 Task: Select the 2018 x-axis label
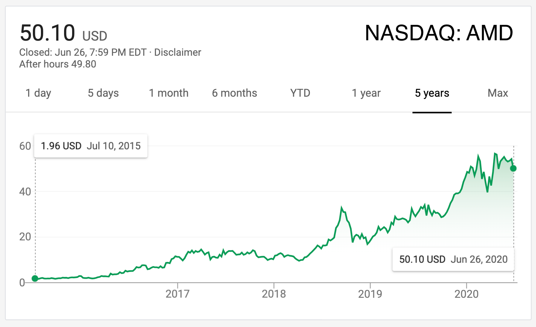click(274, 294)
